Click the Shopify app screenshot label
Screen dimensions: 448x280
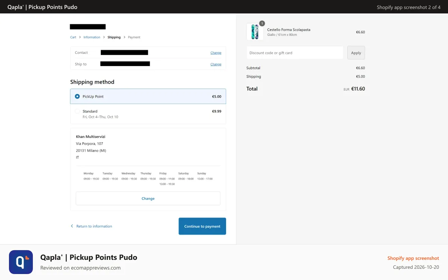click(x=413, y=258)
